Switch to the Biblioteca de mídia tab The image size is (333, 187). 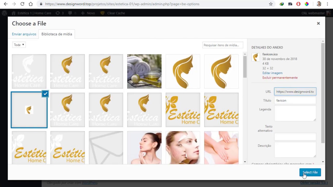pyautogui.click(x=57, y=34)
